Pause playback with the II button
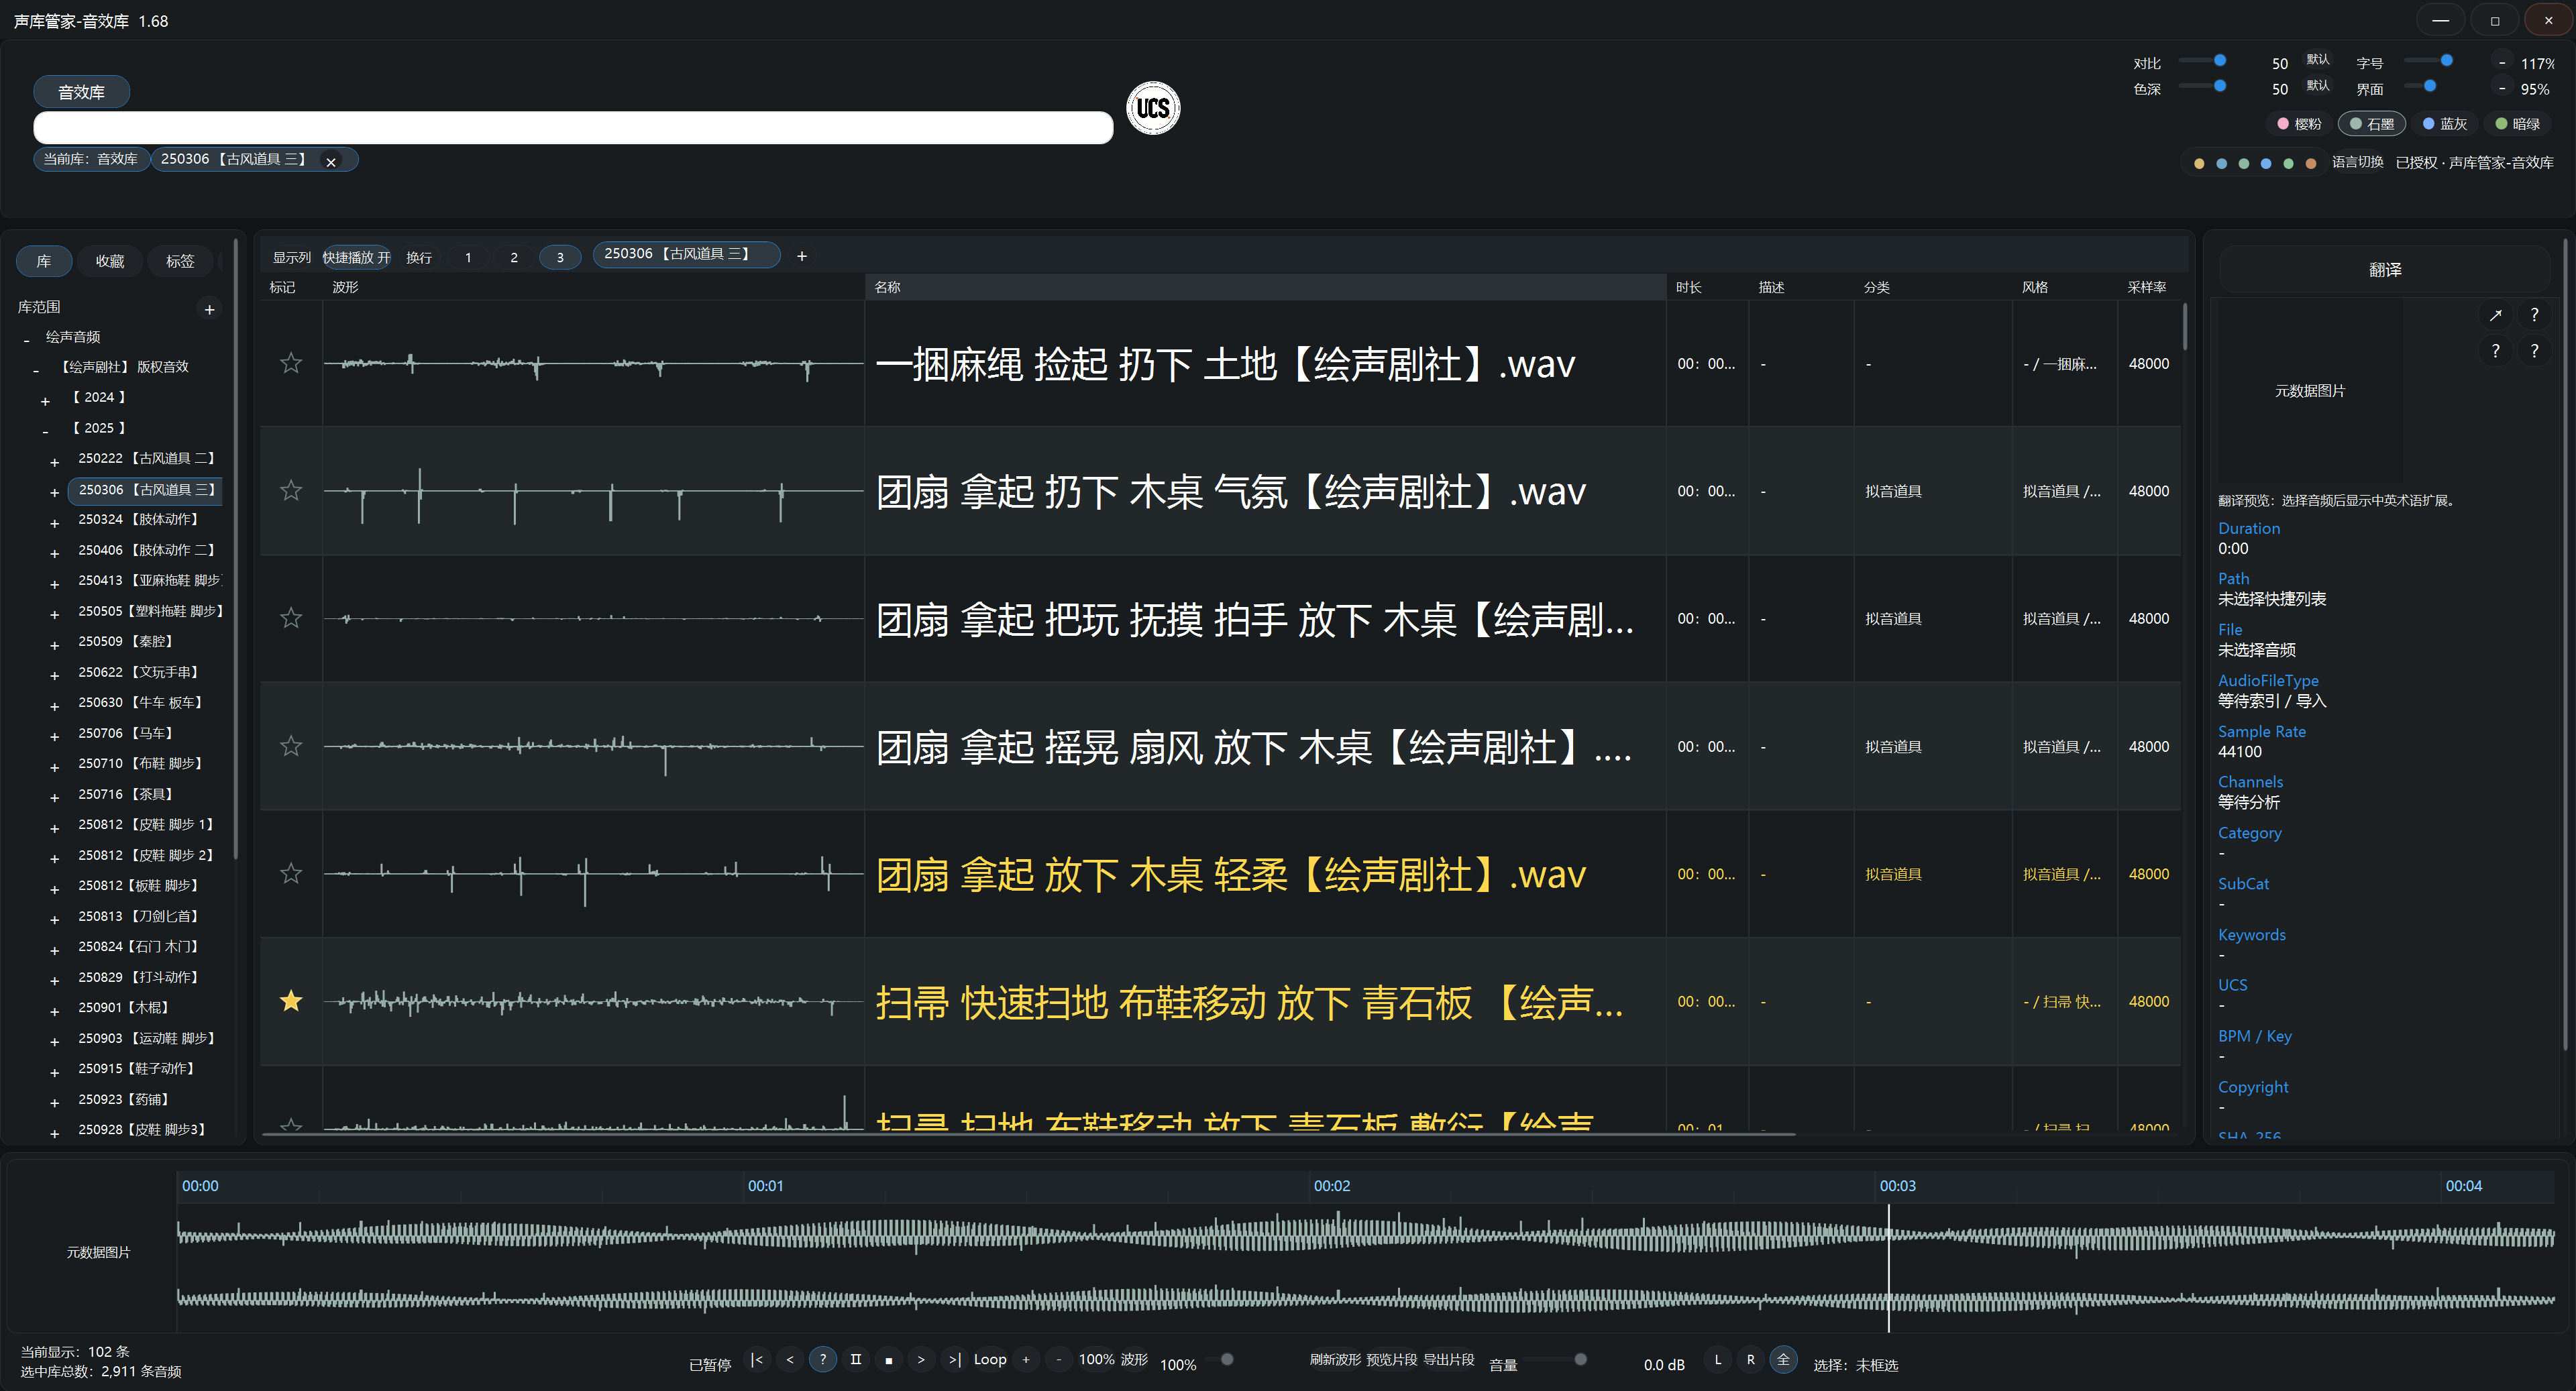The height and width of the screenshot is (1391, 2576). pyautogui.click(x=856, y=1359)
